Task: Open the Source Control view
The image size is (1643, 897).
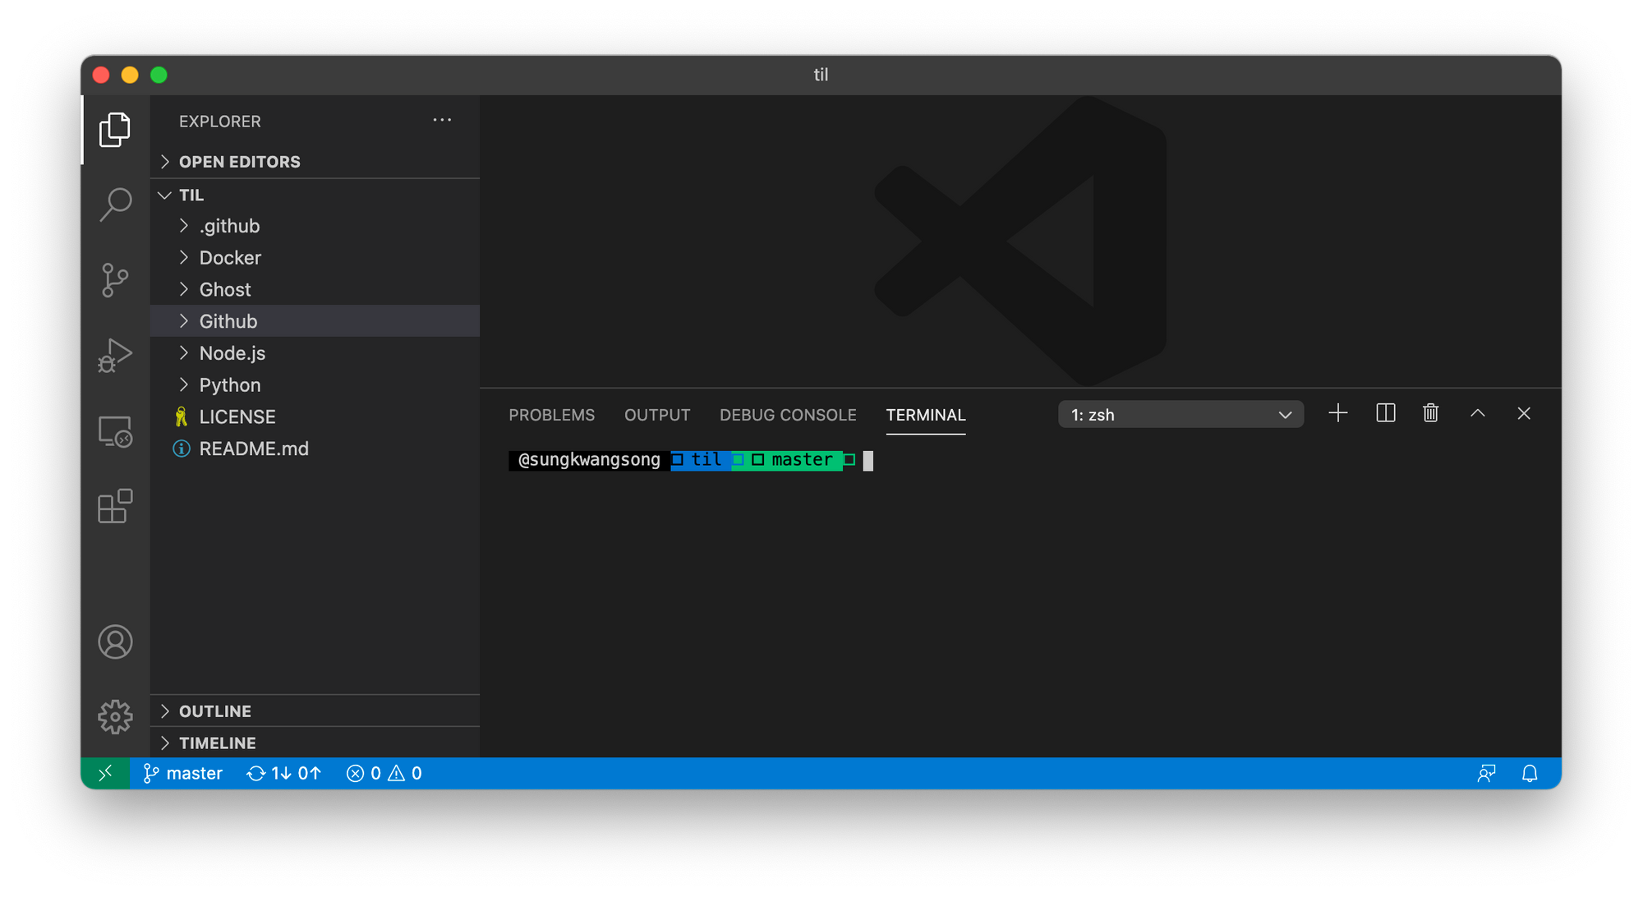Action: [115, 279]
